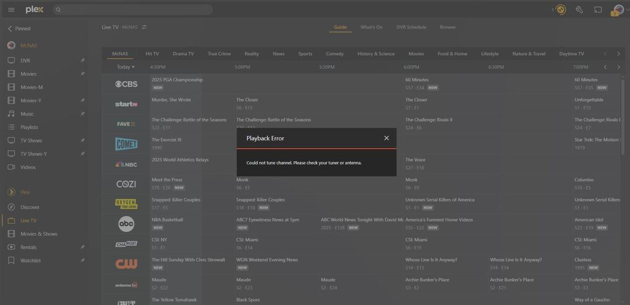Select the History & Science category
The width and height of the screenshot is (630, 305).
[x=375, y=54]
